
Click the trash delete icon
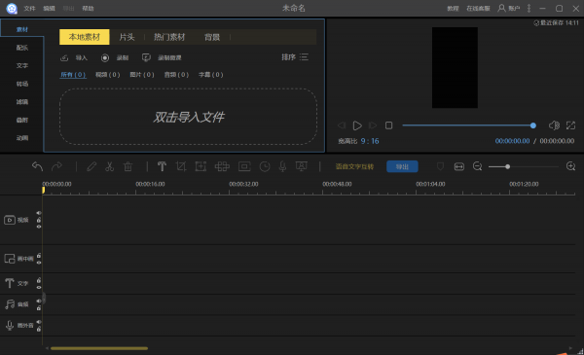click(x=128, y=166)
